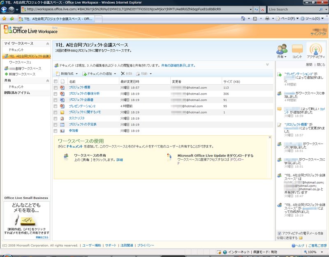
Task: Select ドキュメント under マイ ワークスペース
Action: click(16, 50)
